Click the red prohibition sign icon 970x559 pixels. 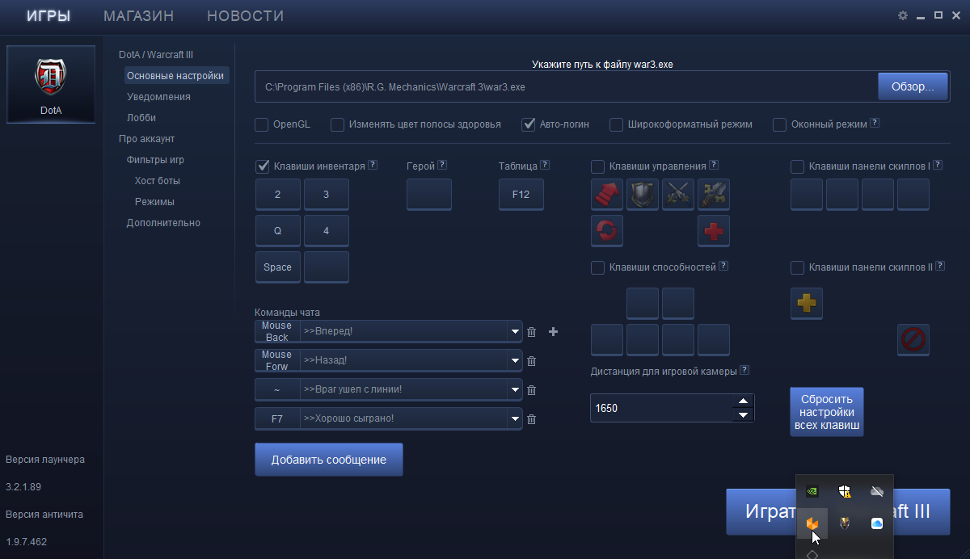[x=913, y=339]
